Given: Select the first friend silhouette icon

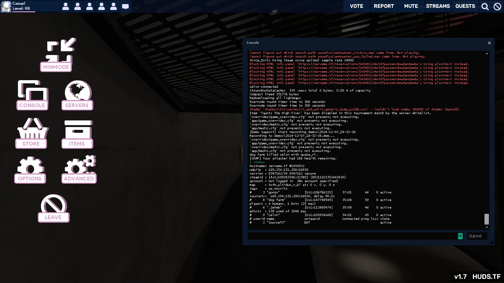Looking at the screenshot, I should [x=66, y=6].
